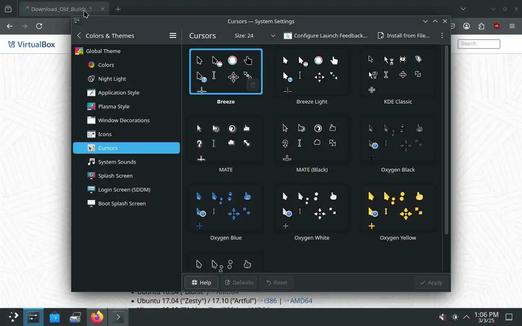Open the KDE application launcher
The width and height of the screenshot is (522, 326).
click(13, 317)
